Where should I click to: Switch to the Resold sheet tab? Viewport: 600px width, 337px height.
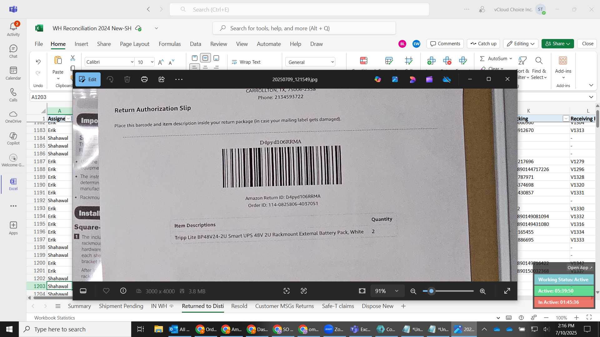pyautogui.click(x=239, y=306)
